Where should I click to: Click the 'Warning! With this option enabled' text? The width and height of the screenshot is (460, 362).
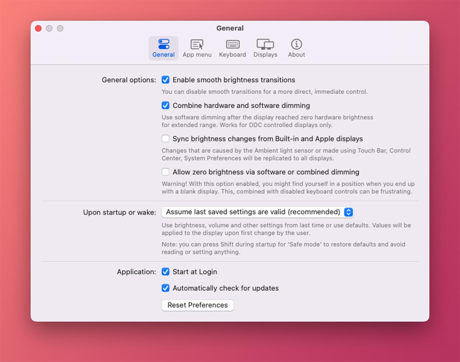(x=288, y=188)
